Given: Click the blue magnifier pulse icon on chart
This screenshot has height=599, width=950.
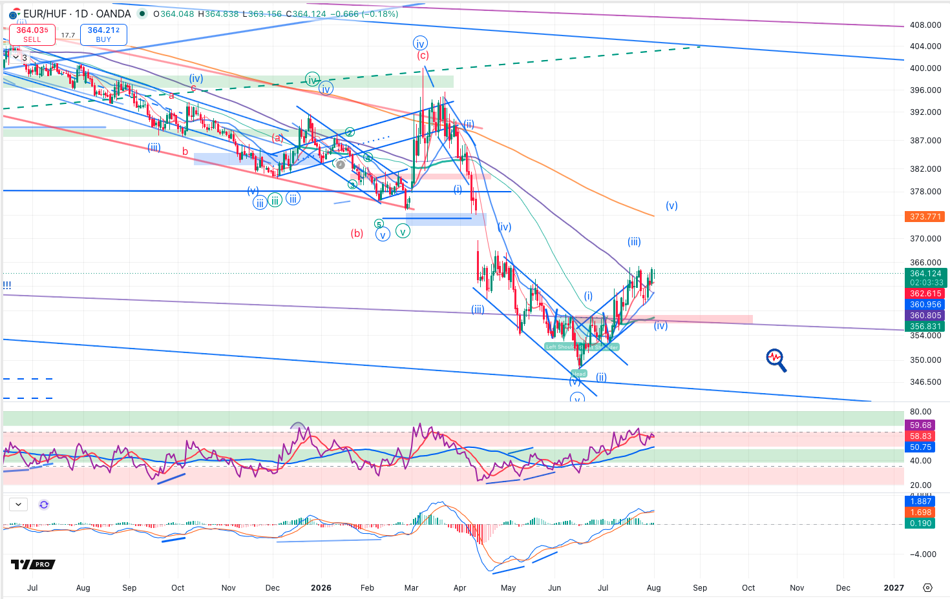Looking at the screenshot, I should (x=776, y=360).
